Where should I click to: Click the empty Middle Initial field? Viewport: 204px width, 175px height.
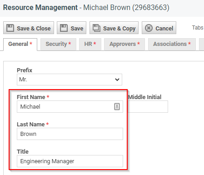click(x=148, y=106)
